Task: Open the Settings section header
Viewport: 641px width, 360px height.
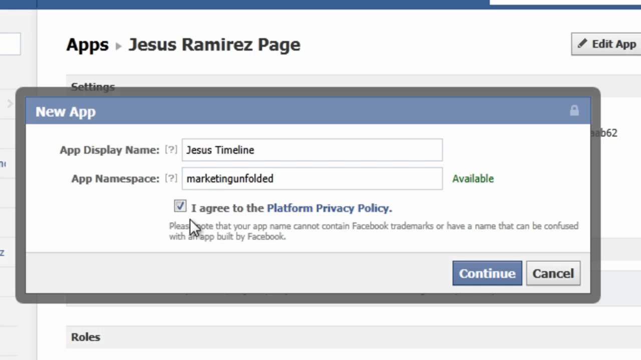Action: [x=93, y=86]
